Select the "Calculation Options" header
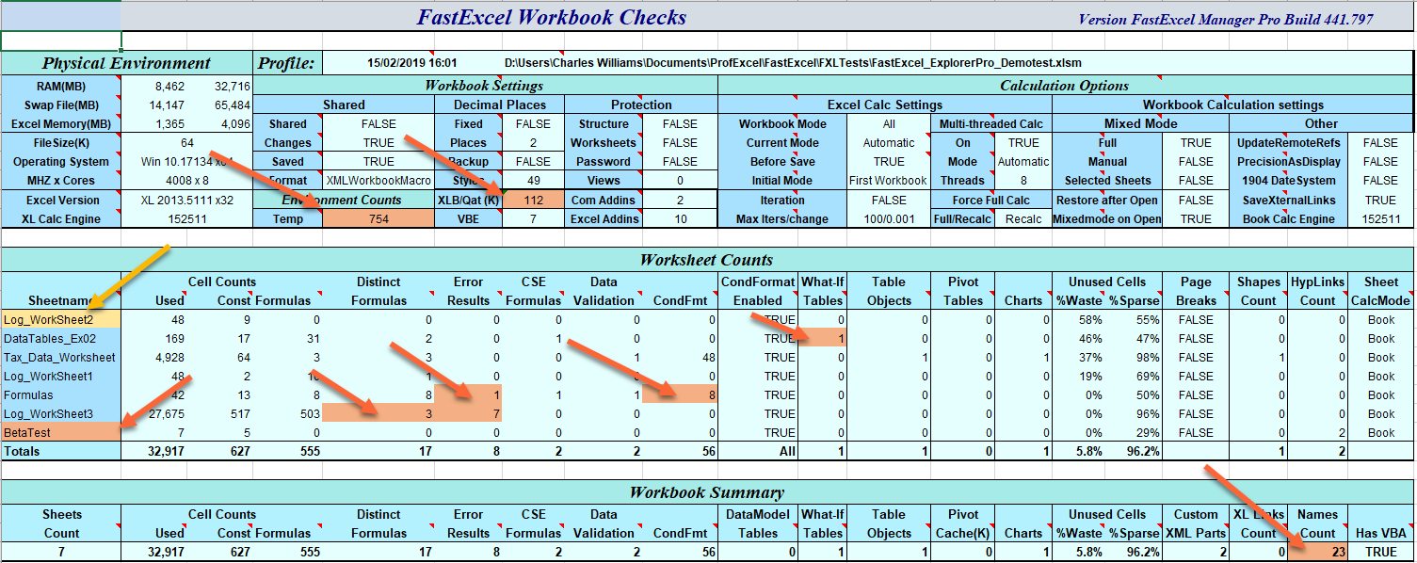 (x=1064, y=86)
